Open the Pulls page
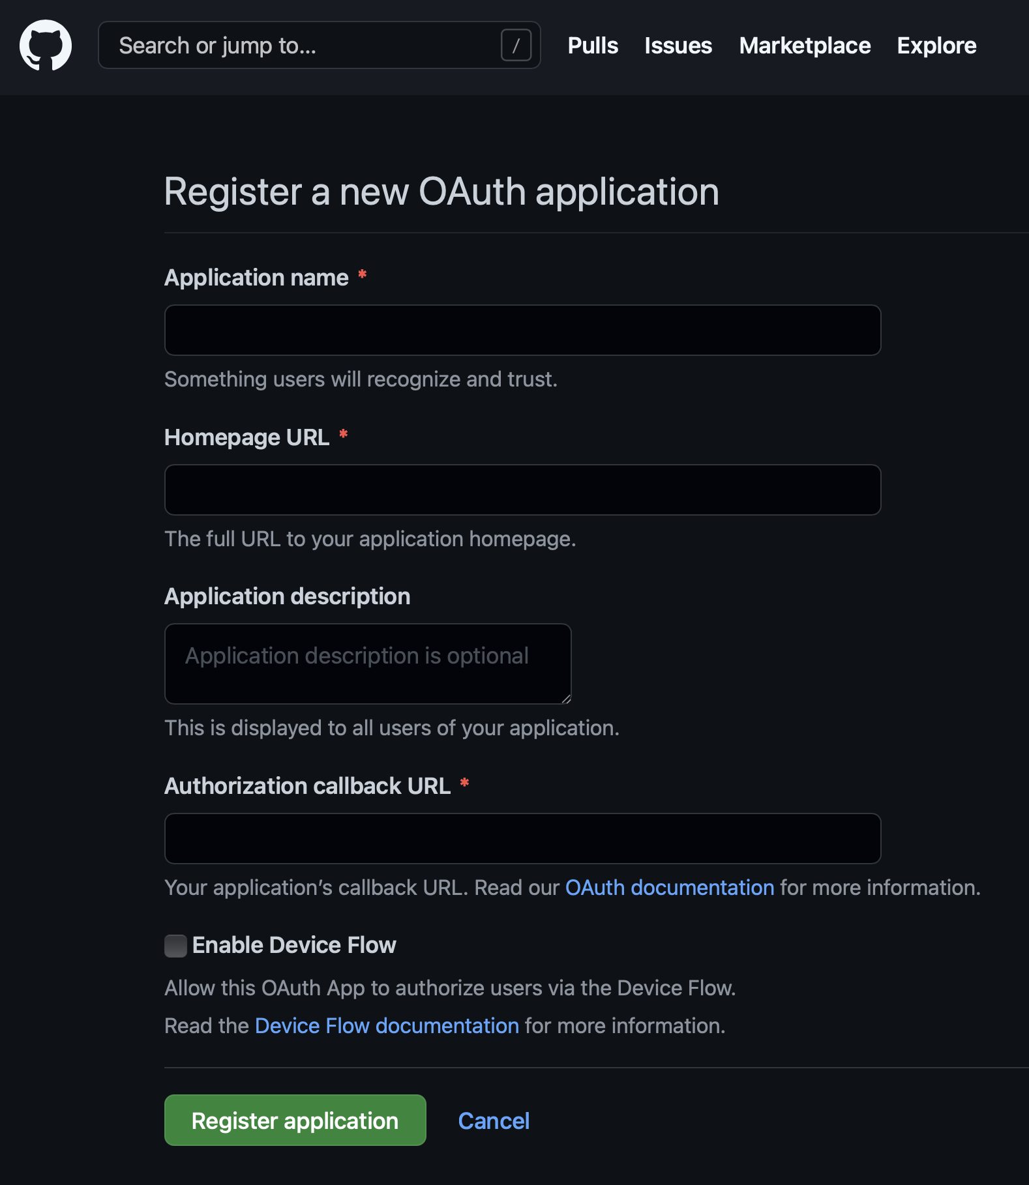This screenshot has height=1185, width=1029. point(592,46)
